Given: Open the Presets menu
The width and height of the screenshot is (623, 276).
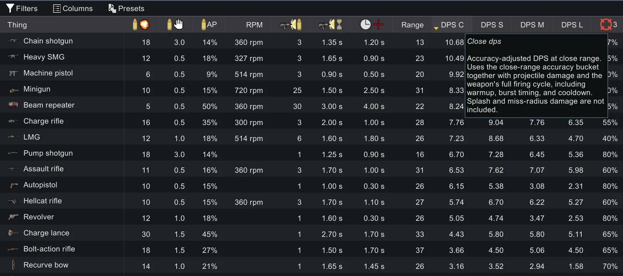Looking at the screenshot, I should point(126,9).
